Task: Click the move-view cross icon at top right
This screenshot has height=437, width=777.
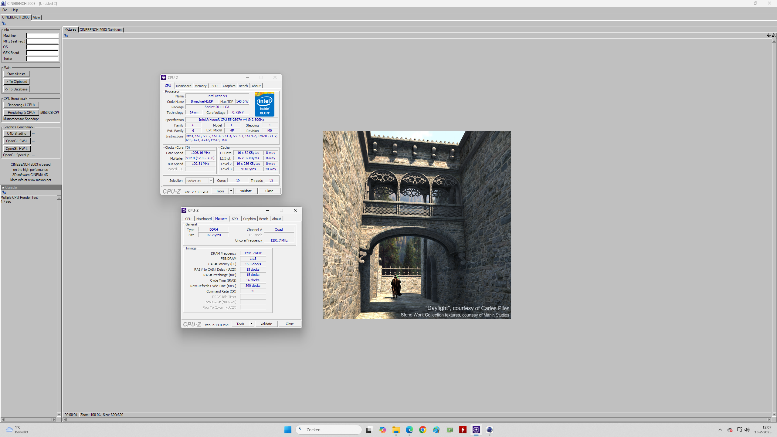Action: point(769,36)
